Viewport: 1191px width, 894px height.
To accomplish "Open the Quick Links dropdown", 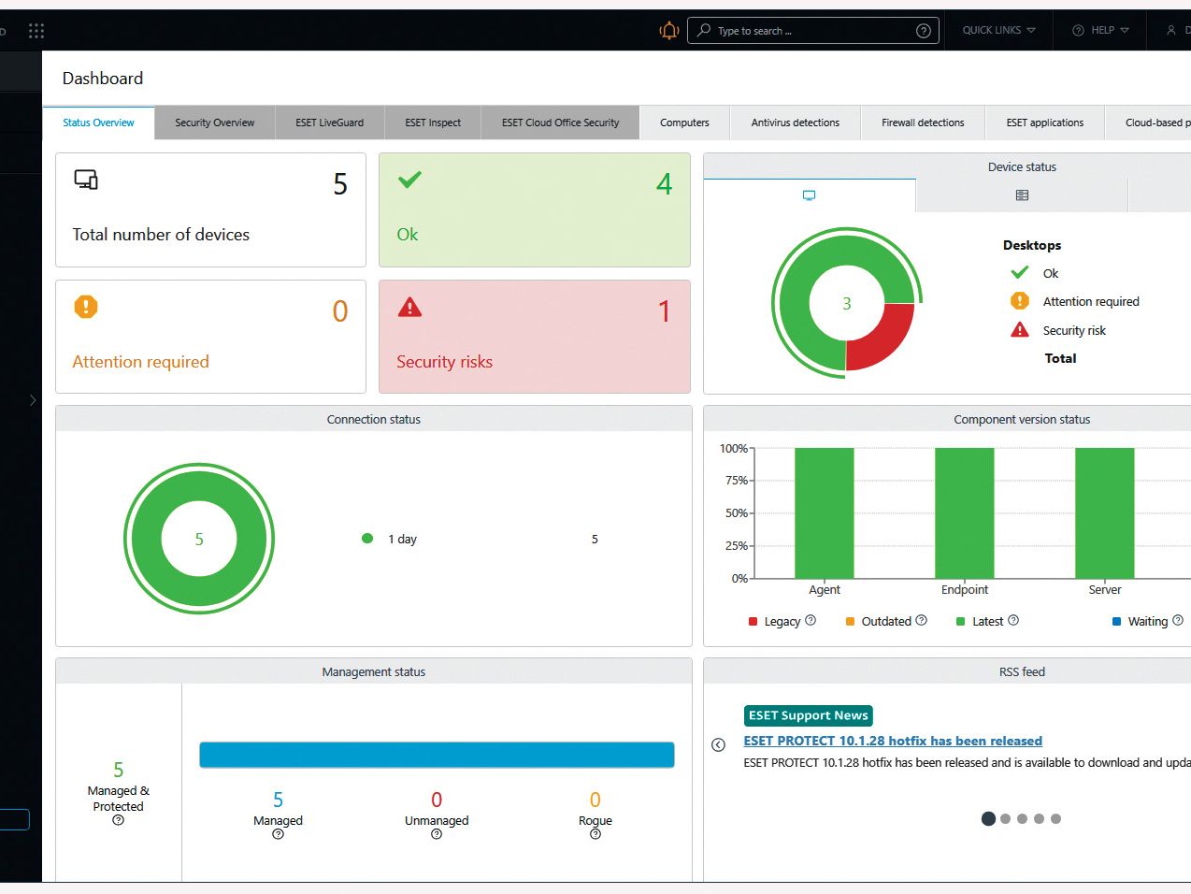I will pyautogui.click(x=998, y=31).
